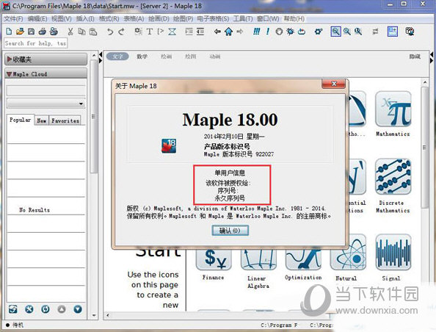Click the swap arrows icon in the toolbar
This screenshot has height=332, width=436.
coord(375,32)
